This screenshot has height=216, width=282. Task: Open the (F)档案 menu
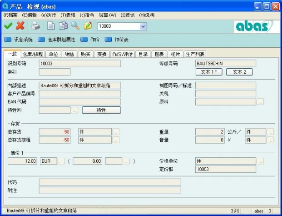(x=10, y=15)
